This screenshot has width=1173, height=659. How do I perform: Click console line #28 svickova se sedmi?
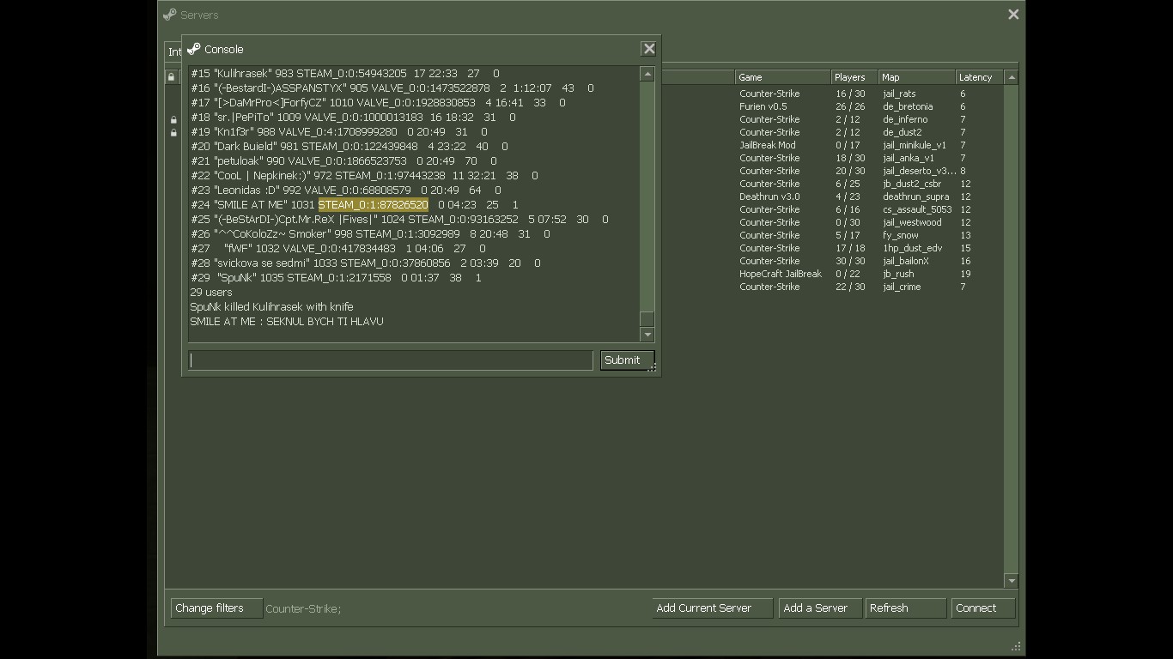tap(365, 263)
